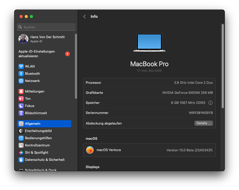
Task: Click the Info page title
Action: point(94,16)
